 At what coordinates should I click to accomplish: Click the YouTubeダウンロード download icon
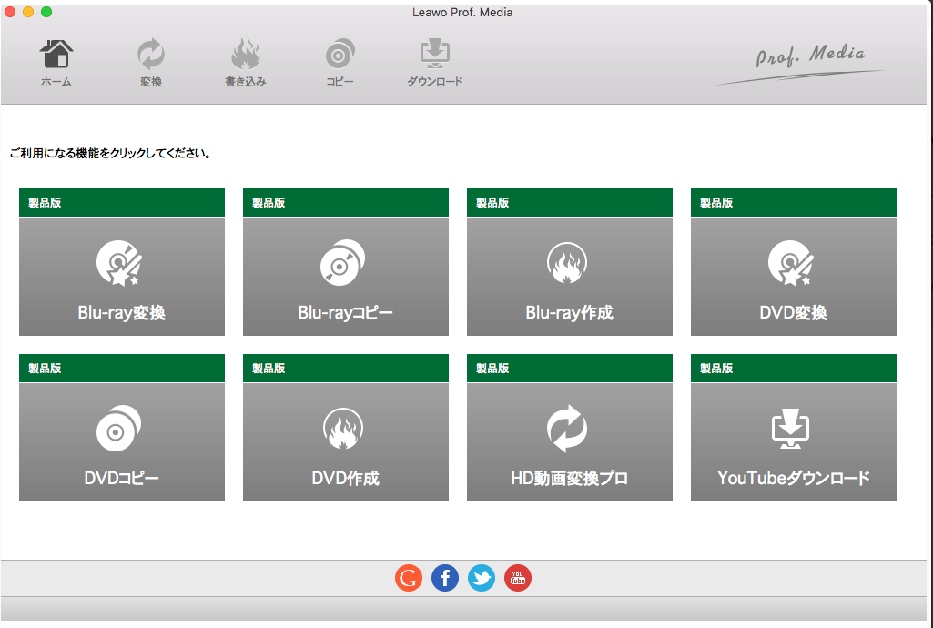pos(791,429)
